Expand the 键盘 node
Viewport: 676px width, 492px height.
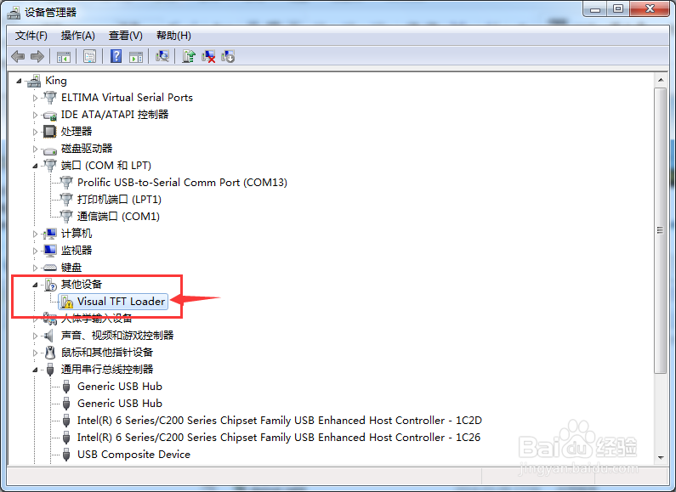(35, 268)
